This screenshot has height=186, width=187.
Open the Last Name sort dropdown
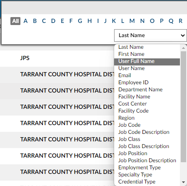pos(150,35)
